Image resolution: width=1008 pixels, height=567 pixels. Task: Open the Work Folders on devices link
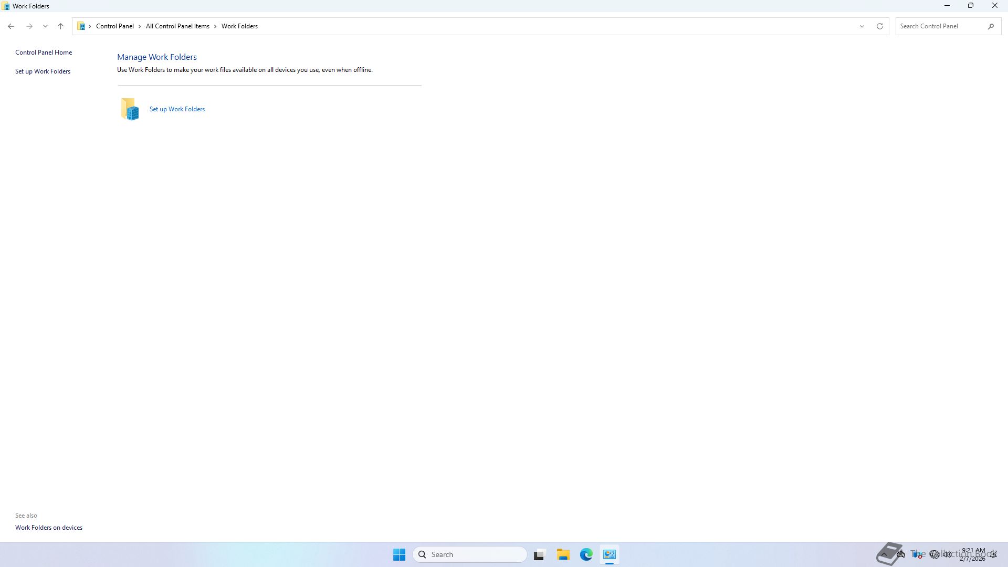48,528
